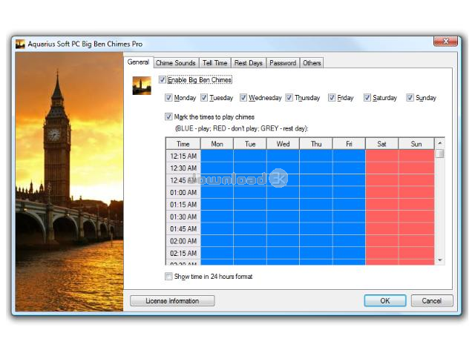Open the Others tab
Viewport: 475px width, 356px height.
[x=312, y=63]
